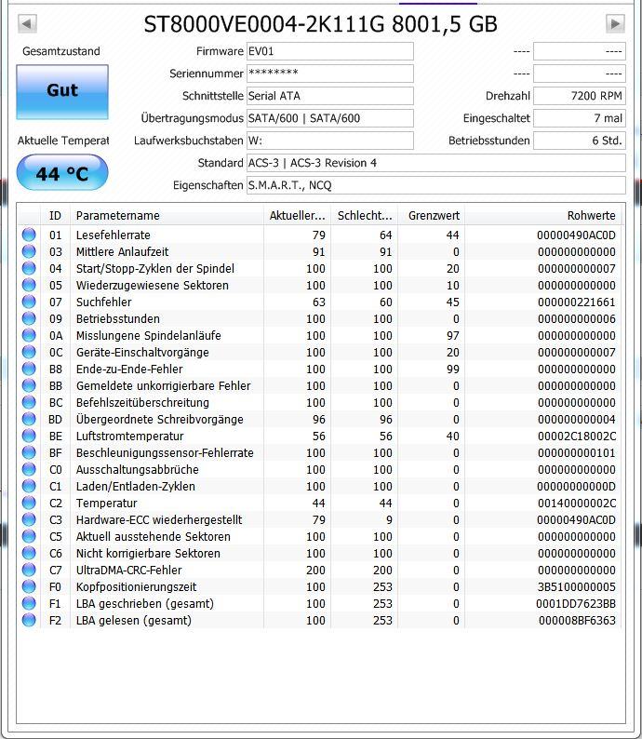Click status icon for Lesefehlerrate row
The width and height of the screenshot is (642, 739).
pyautogui.click(x=29, y=235)
